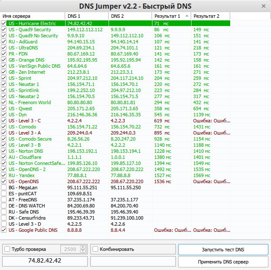Screen dimensions: 271x270
Task: Click Запустить тест DNS button
Action: pos(223,250)
